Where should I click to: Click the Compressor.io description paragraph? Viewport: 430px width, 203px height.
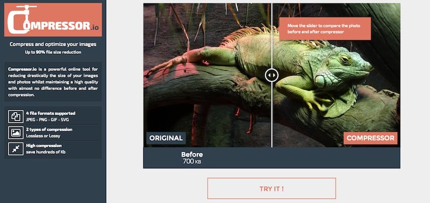point(53,82)
